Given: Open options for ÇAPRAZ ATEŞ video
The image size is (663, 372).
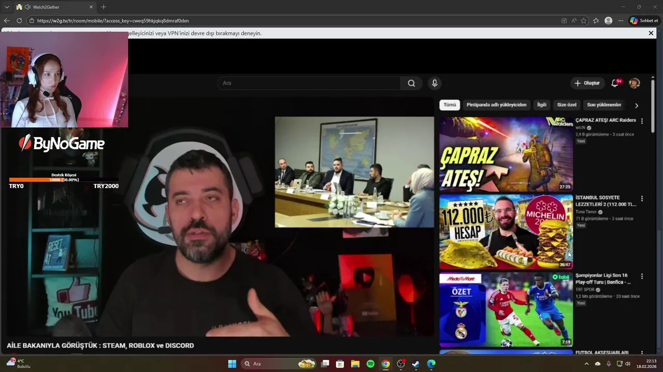Looking at the screenshot, I should point(642,121).
